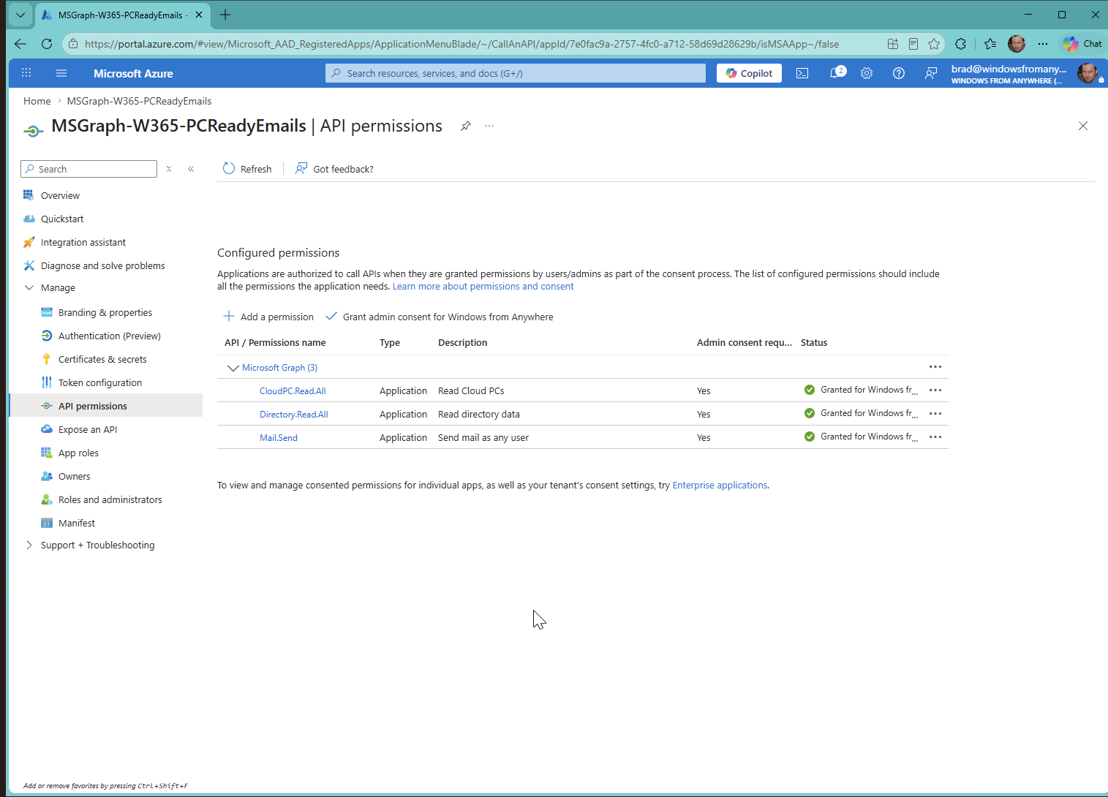Launch Cloud Shell from the header
Viewport: 1108px width, 797px height.
tap(802, 73)
